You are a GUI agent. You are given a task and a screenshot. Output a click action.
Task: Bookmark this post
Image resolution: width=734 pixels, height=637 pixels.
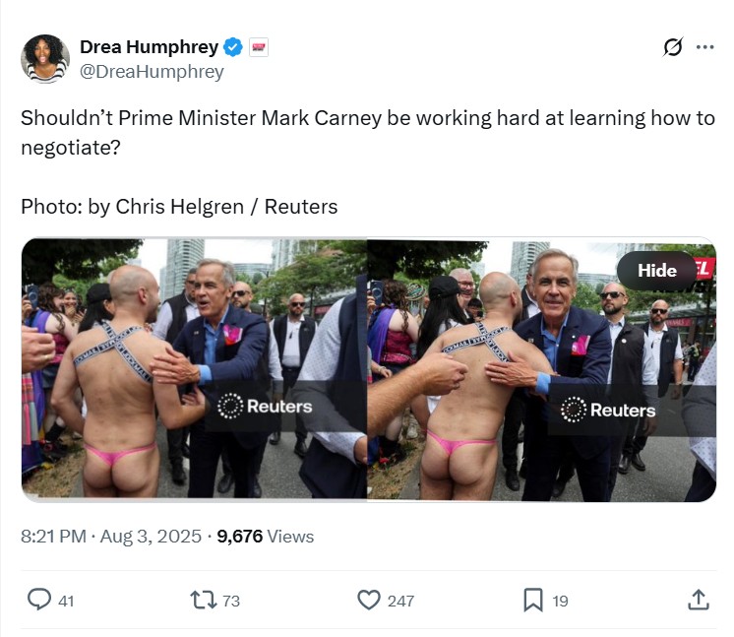click(x=532, y=600)
